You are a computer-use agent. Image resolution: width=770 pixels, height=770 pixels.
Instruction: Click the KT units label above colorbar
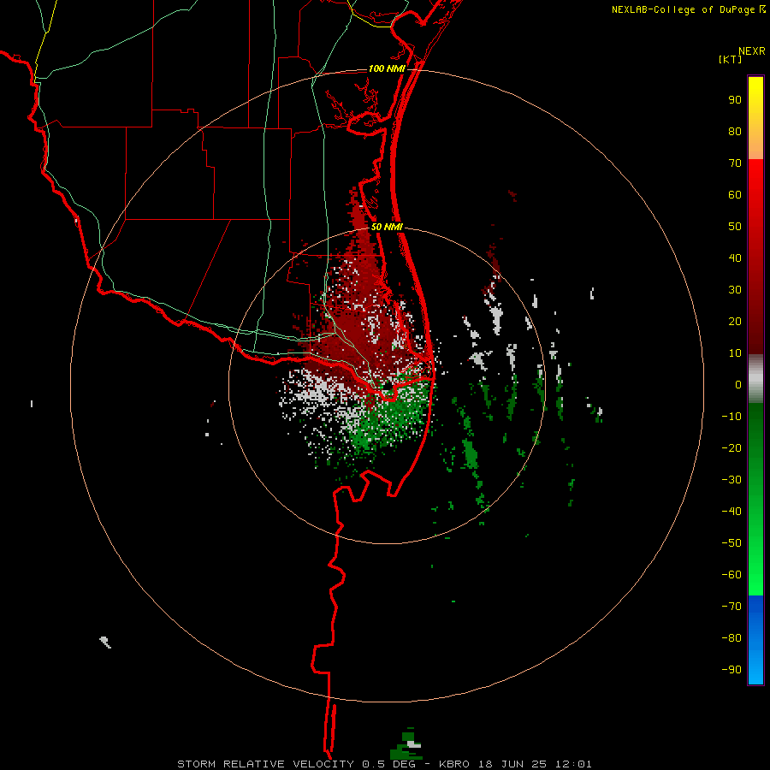[x=731, y=59]
